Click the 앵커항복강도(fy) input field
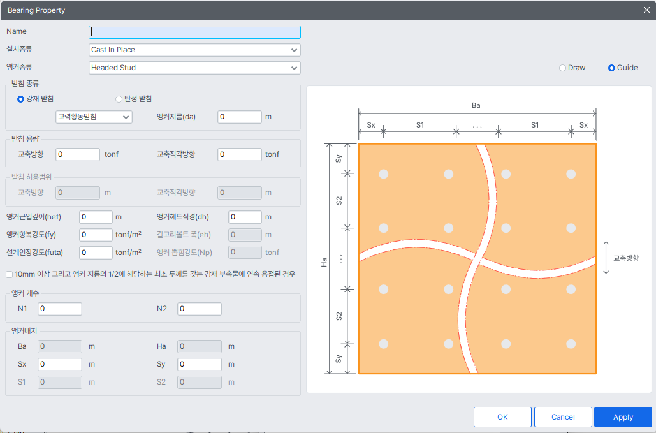 pos(96,235)
